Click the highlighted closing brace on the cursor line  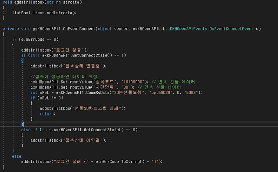click(x=22, y=124)
